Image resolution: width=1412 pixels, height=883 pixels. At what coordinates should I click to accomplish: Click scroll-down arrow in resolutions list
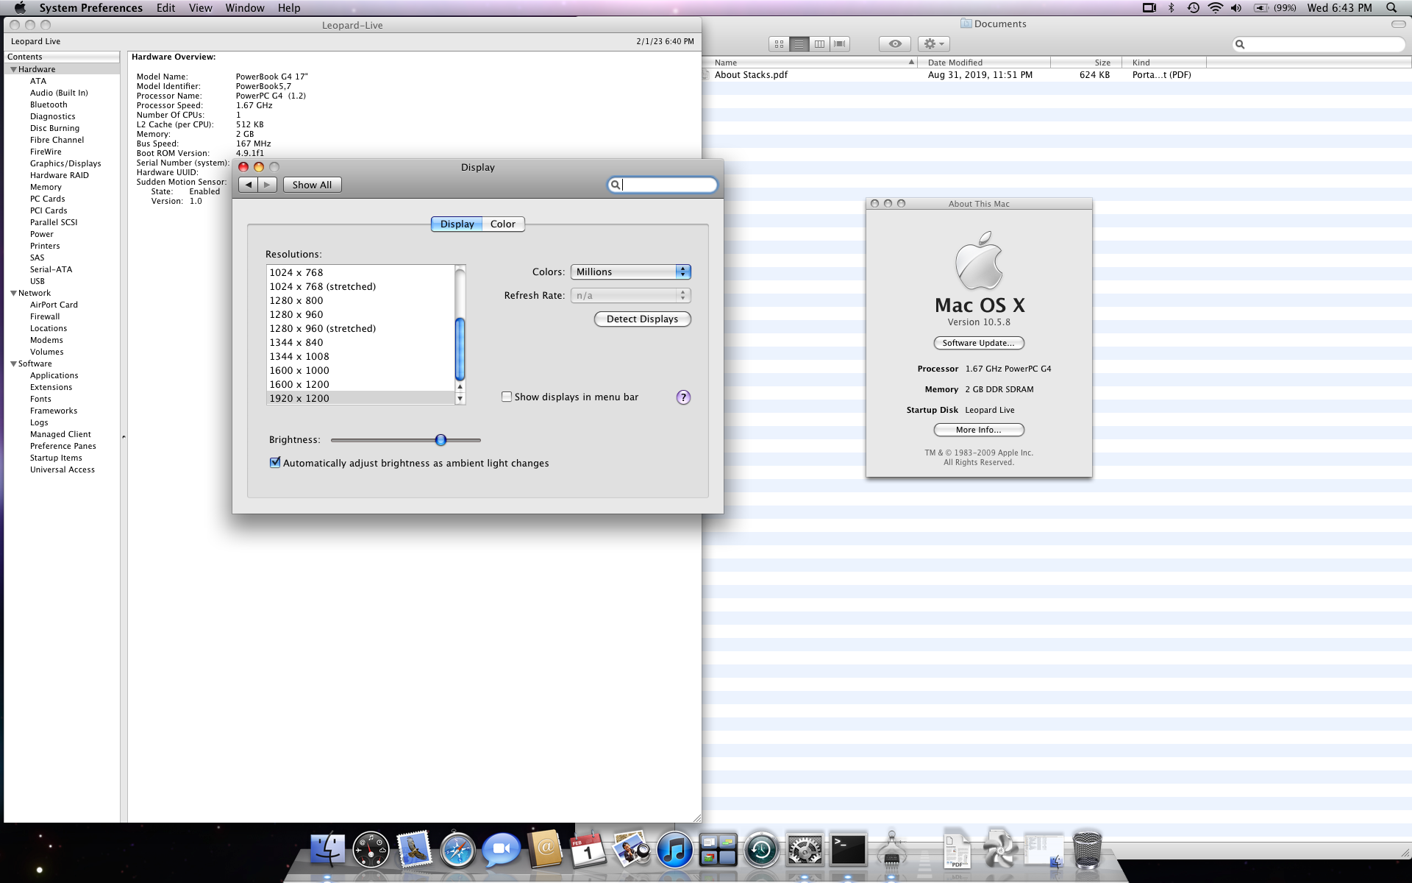pos(460,398)
